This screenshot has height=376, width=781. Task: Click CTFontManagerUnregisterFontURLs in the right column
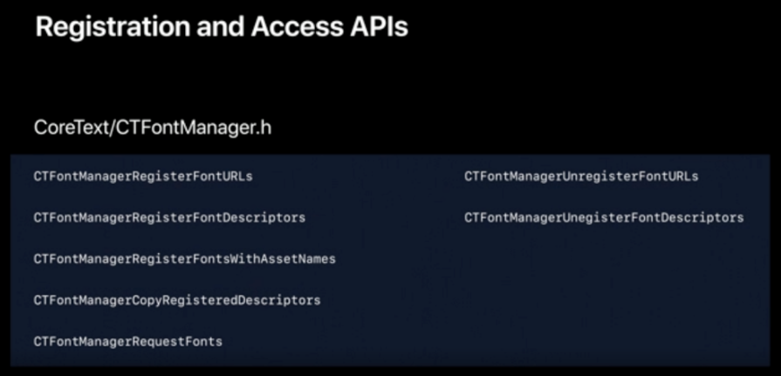(581, 176)
